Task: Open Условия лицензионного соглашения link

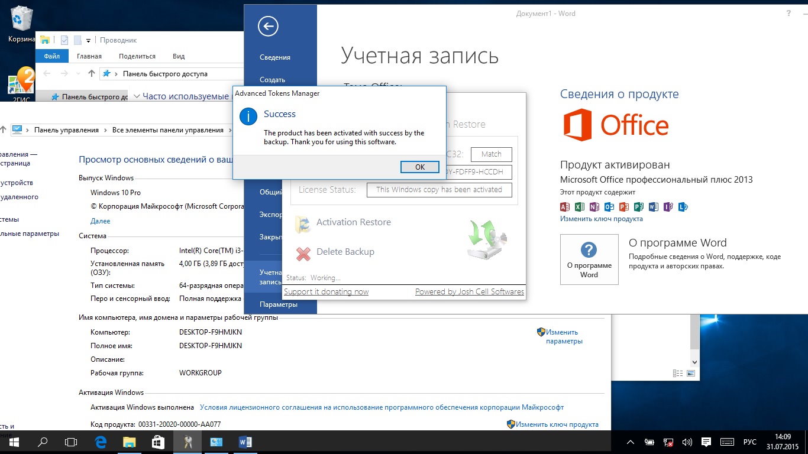Action: (x=382, y=407)
